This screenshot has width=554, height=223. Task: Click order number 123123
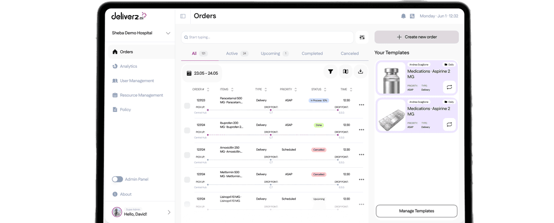tap(201, 100)
